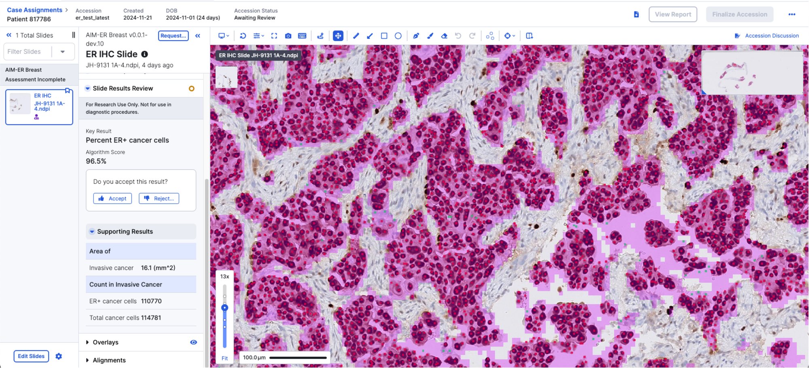Select the pan/move tool
Viewport: 809px width, 368px height.
pos(338,36)
